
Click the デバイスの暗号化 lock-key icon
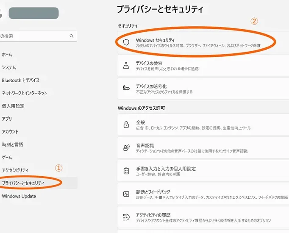tap(126, 88)
